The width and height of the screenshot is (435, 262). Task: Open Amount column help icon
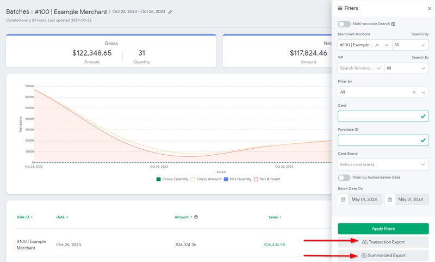tap(196, 217)
